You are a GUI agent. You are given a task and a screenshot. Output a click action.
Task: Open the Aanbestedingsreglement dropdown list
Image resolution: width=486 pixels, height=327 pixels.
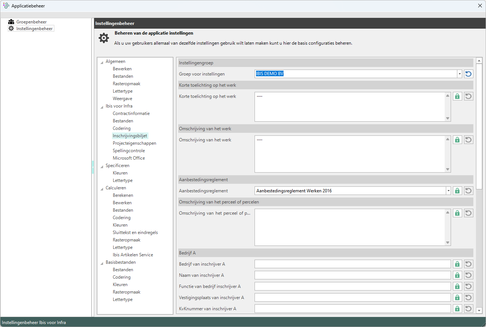point(448,191)
